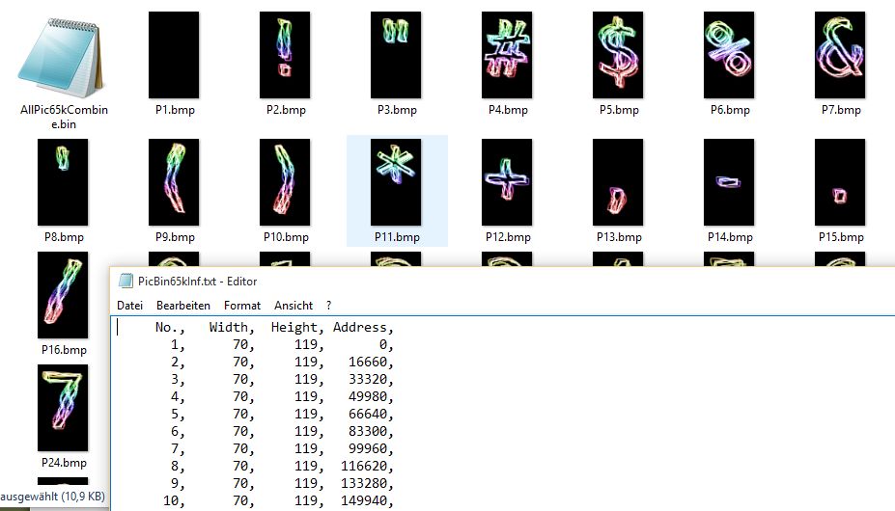This screenshot has width=895, height=511.
Task: Select the P10.bmp right parenthesis image
Action: click(x=285, y=182)
